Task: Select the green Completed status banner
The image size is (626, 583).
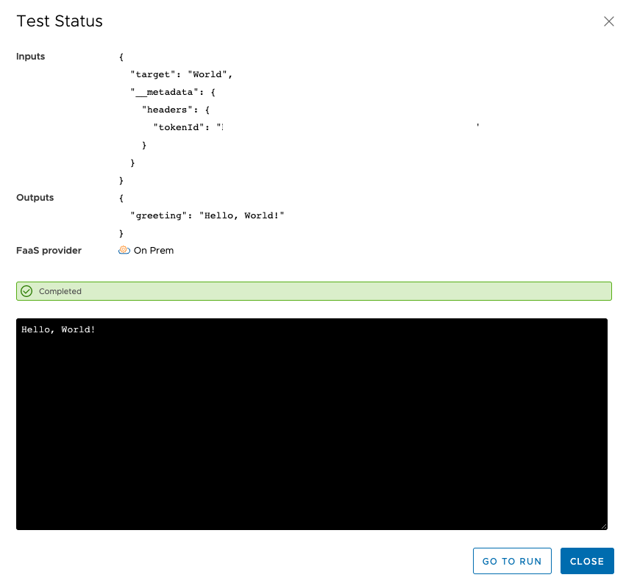Action: tap(313, 291)
